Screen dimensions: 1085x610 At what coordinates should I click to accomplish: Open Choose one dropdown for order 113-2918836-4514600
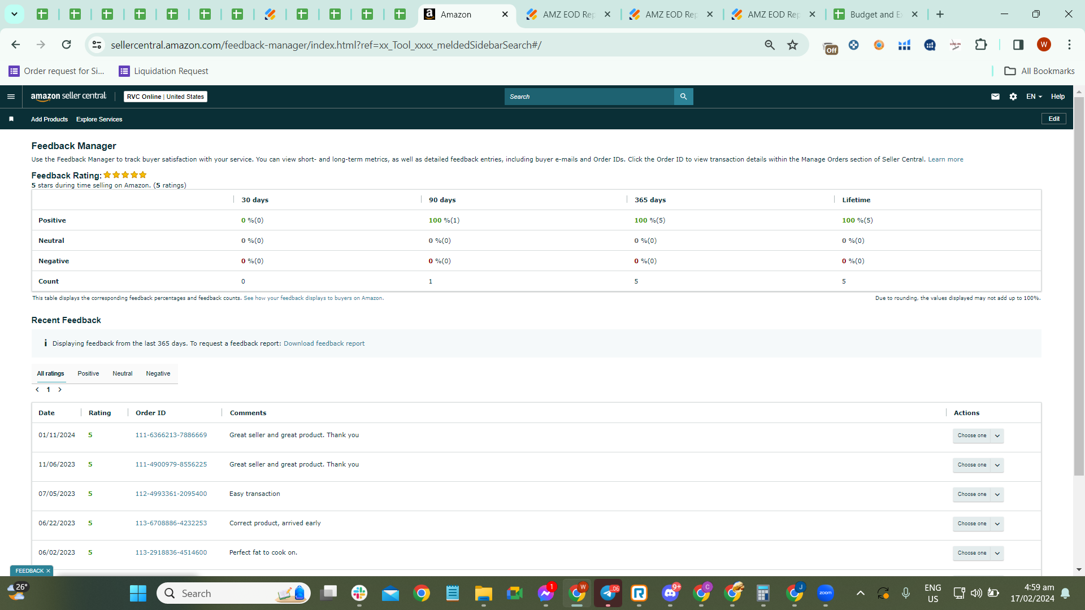tap(978, 553)
